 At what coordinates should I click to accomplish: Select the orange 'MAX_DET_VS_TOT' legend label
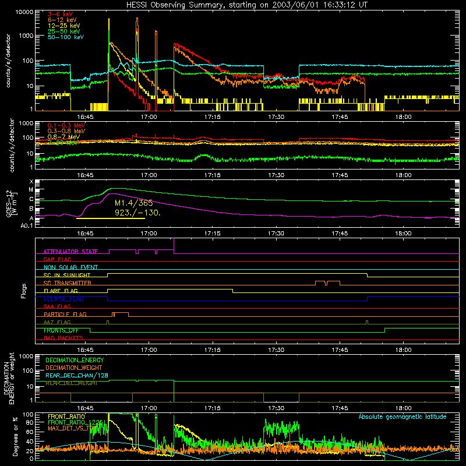coord(72,428)
